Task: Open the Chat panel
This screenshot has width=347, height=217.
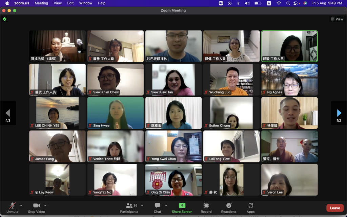Action: tap(157, 206)
